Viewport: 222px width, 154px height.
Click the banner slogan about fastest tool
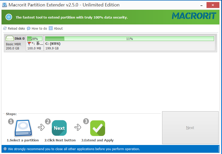72,17
